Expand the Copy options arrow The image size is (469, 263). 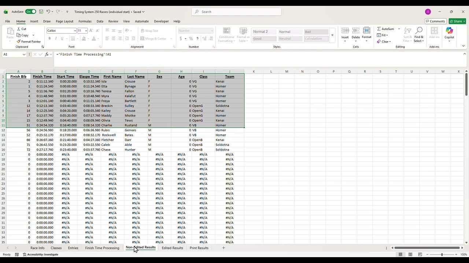pyautogui.click(x=33, y=35)
